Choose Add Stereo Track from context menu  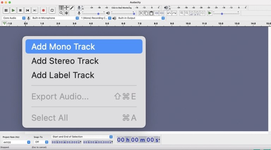pos(84,61)
